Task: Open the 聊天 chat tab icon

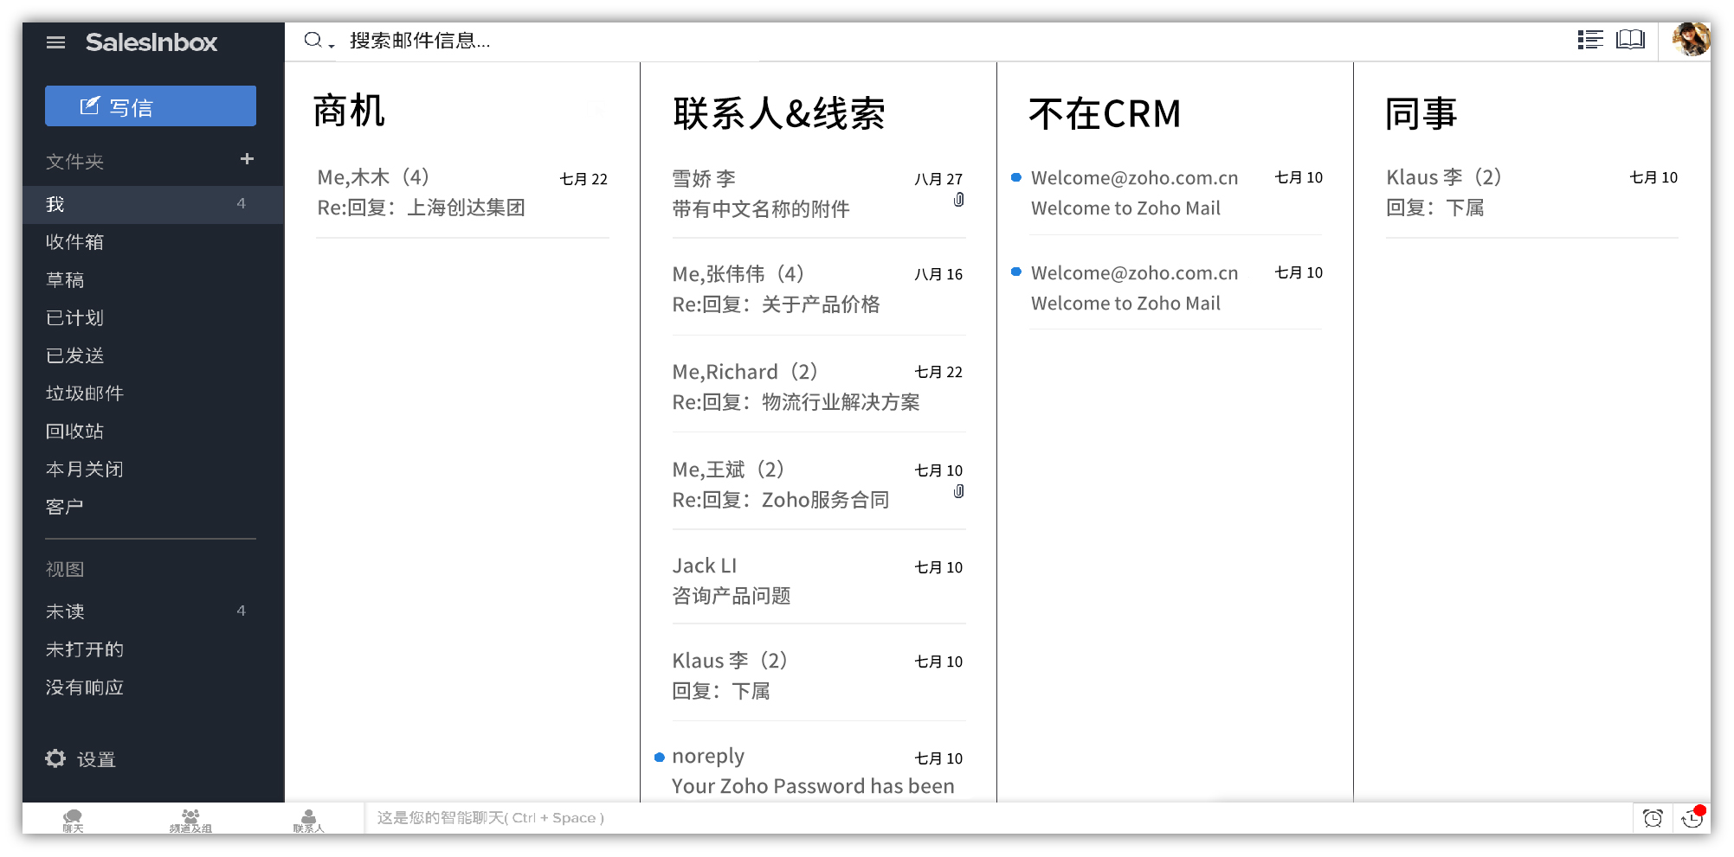Action: [73, 820]
